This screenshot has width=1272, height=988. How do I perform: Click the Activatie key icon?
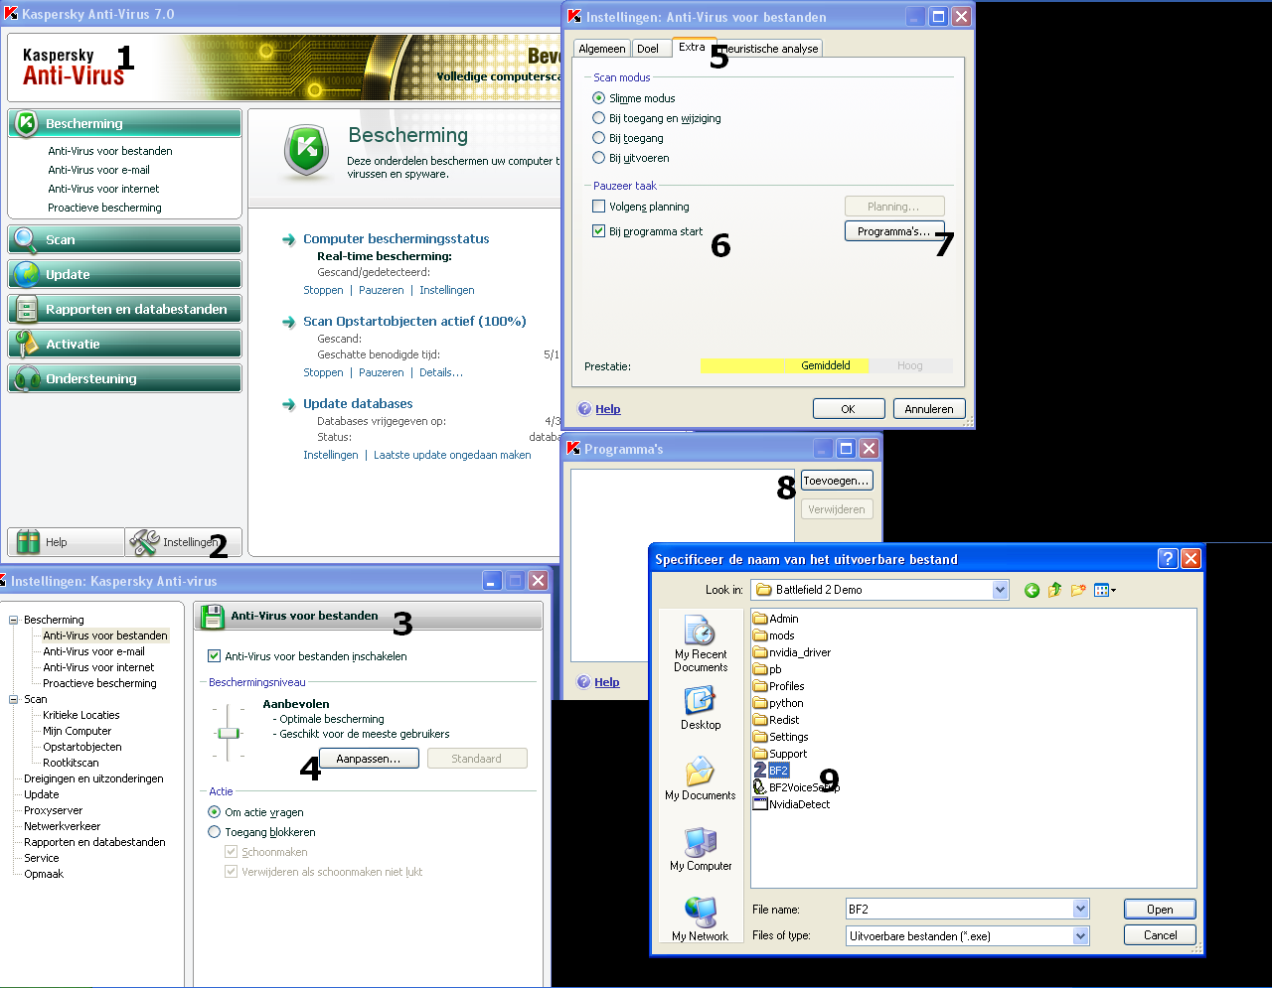coord(27,344)
